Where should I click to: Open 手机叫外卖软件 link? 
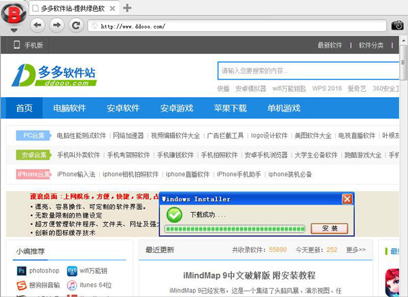pos(79,155)
